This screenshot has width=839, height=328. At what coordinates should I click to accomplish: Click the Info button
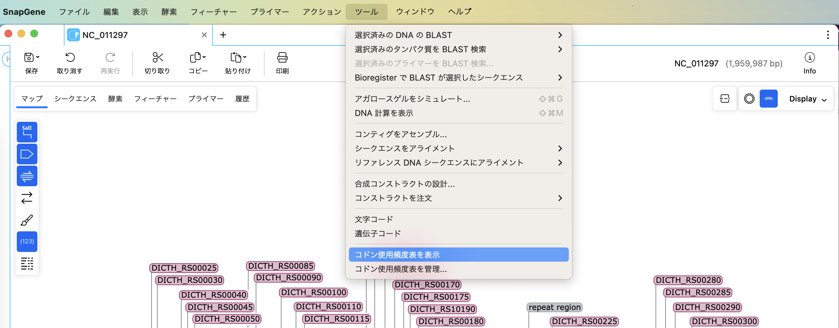pos(810,63)
